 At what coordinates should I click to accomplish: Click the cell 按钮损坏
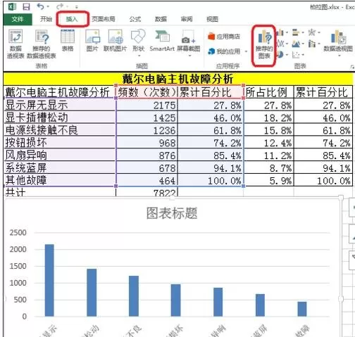[60, 142]
